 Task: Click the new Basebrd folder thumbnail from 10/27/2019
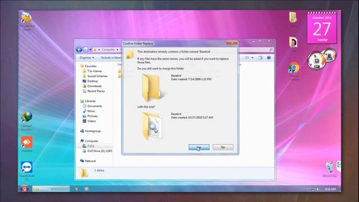coord(152,126)
